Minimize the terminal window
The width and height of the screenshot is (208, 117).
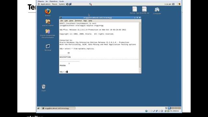coord(135,18)
